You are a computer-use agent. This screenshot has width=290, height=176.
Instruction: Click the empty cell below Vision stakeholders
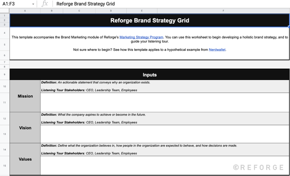click(x=165, y=134)
